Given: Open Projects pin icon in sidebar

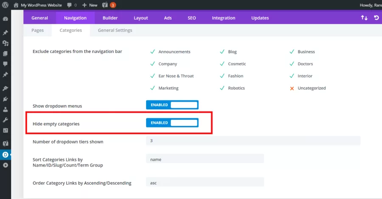Looking at the screenshot, I should click(x=6, y=75).
